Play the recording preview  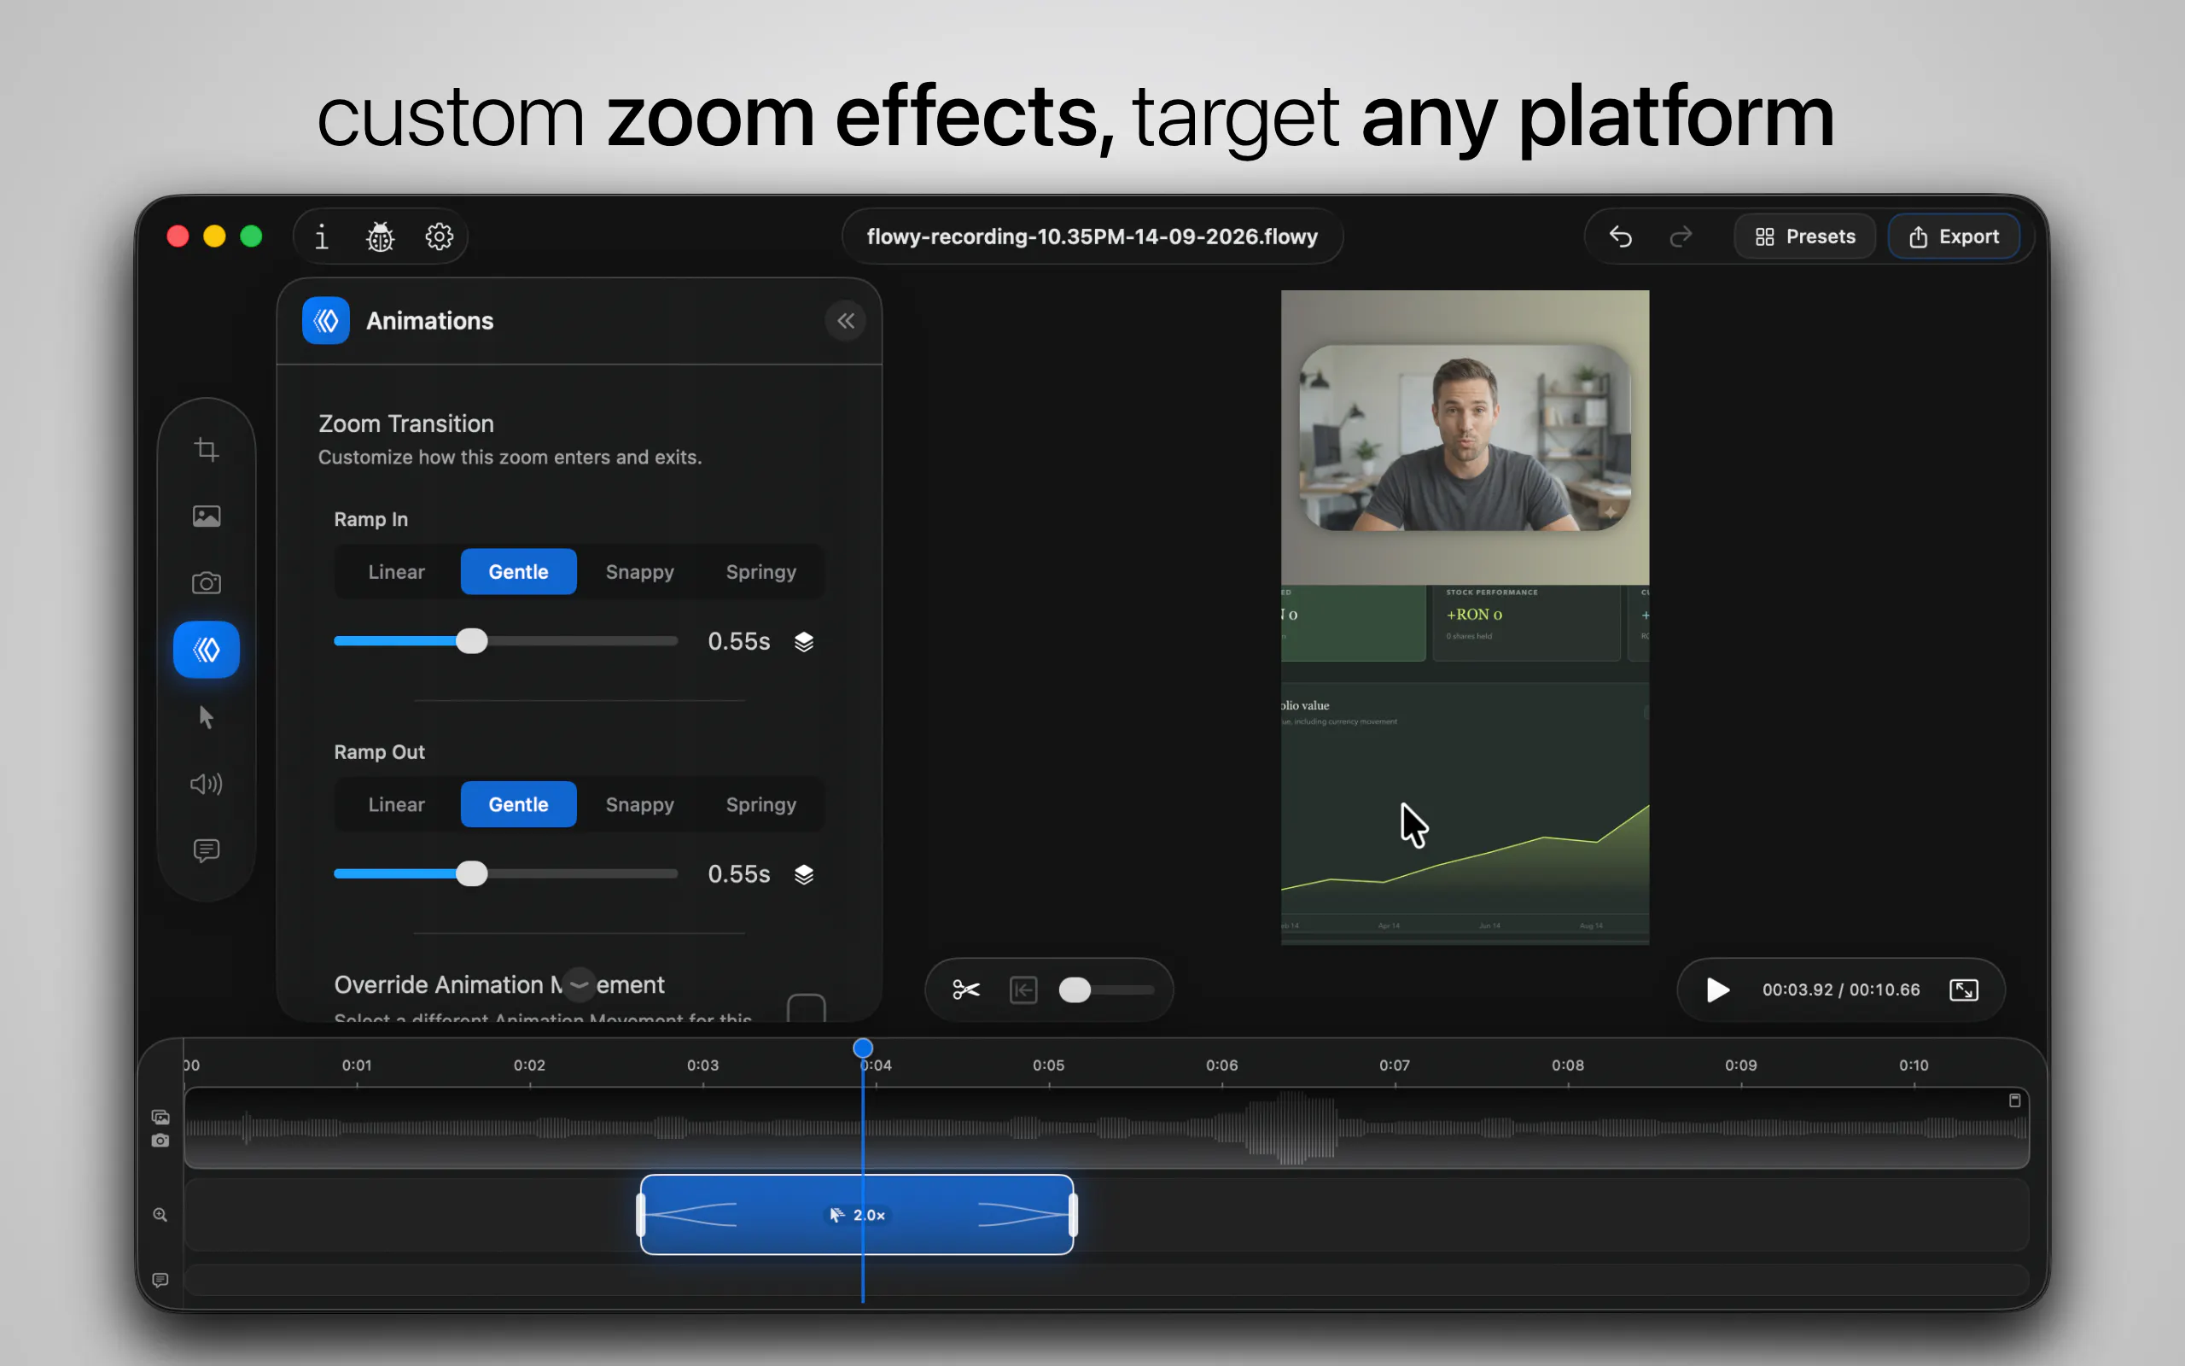click(1717, 989)
